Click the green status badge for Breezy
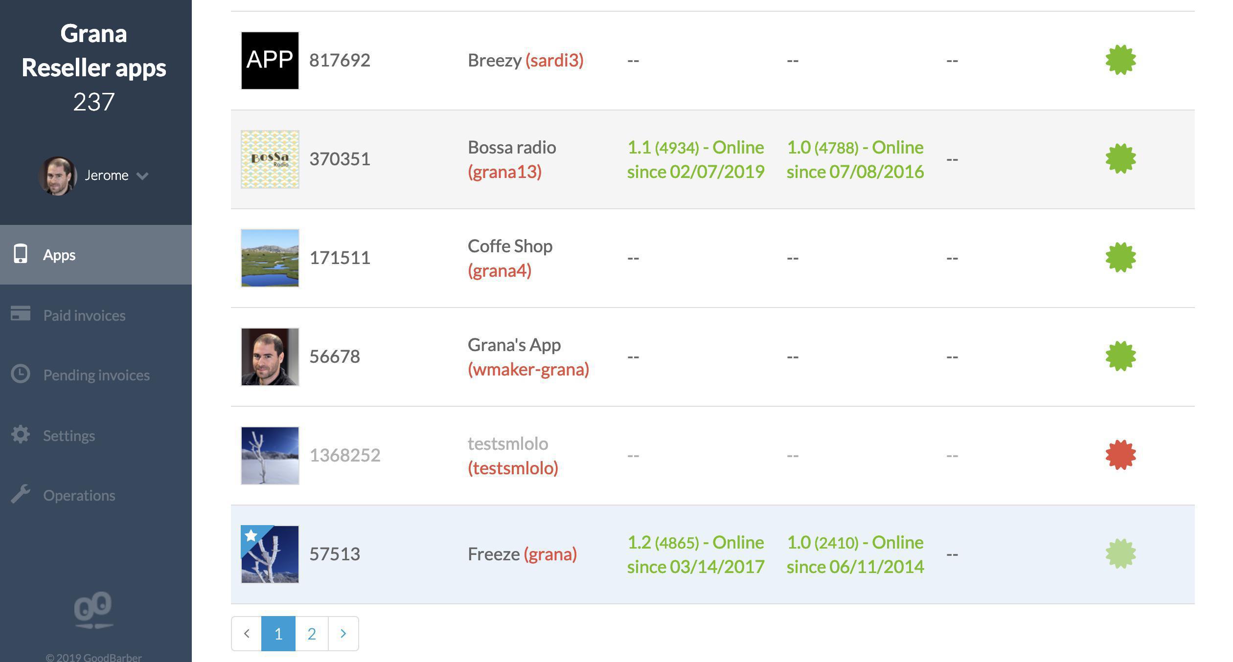The height and width of the screenshot is (662, 1233). click(x=1120, y=60)
